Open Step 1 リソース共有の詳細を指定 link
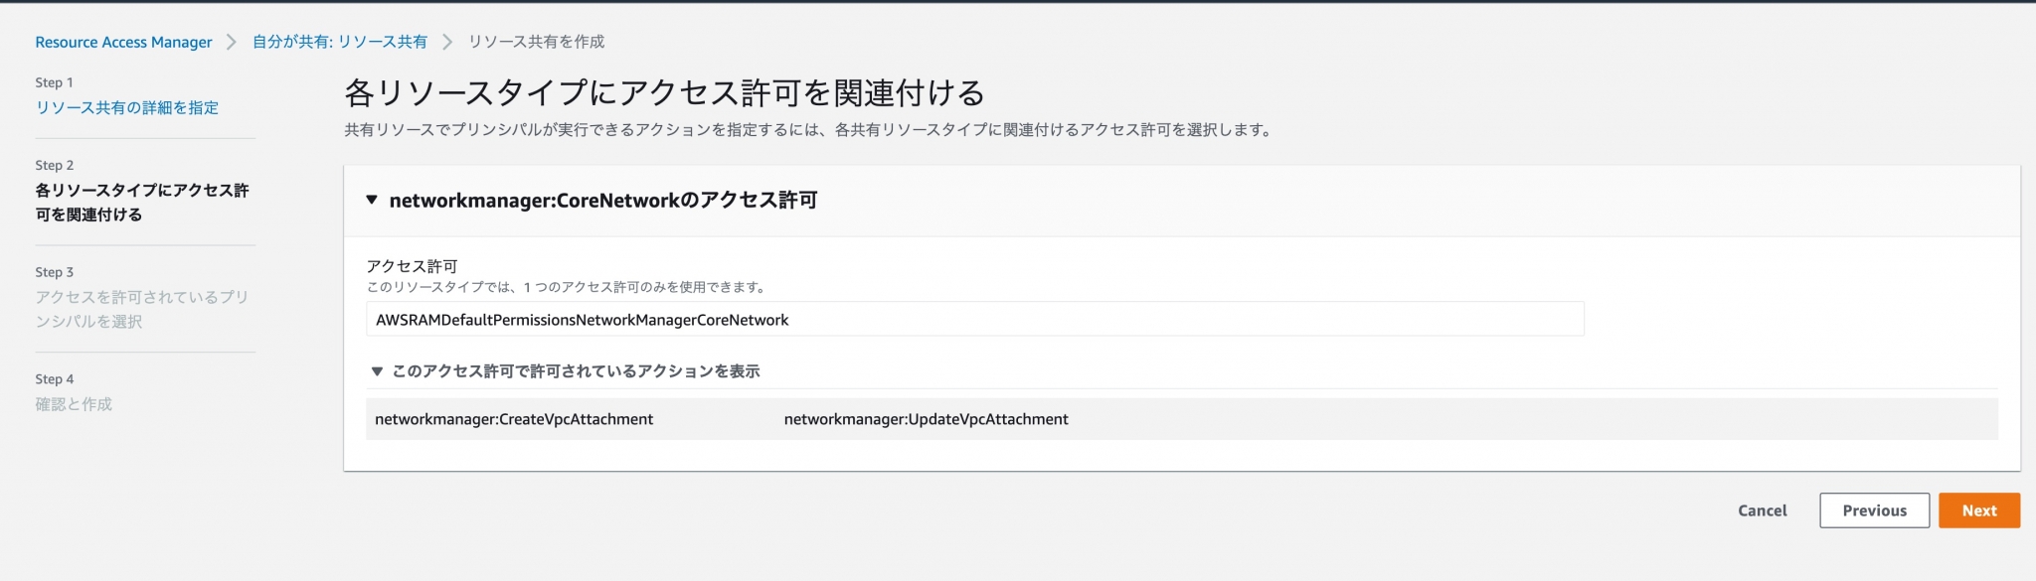The height and width of the screenshot is (581, 2036). point(127,107)
